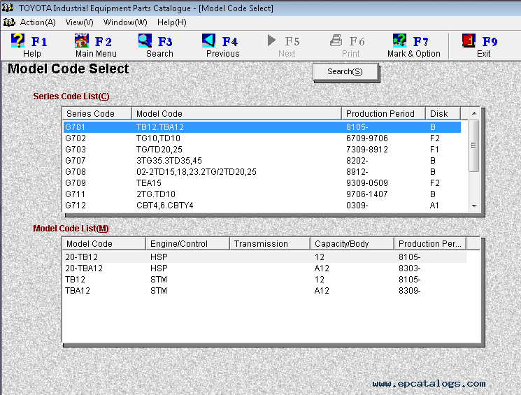Exit the catalogue with F9 door icon

tap(469, 41)
